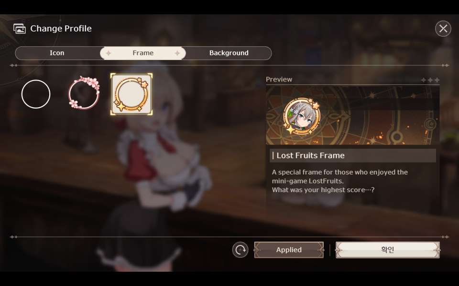This screenshot has height=286, width=459.
Task: Confirm with the 확인 button
Action: click(388, 250)
